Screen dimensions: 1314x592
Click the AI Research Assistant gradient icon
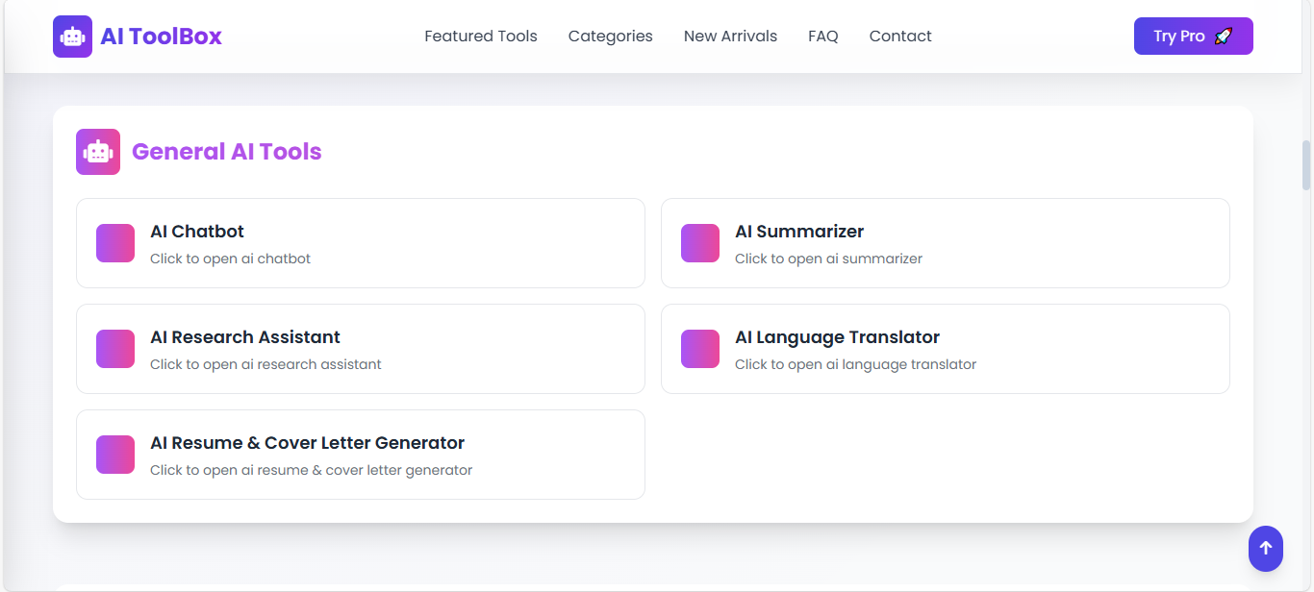(115, 349)
